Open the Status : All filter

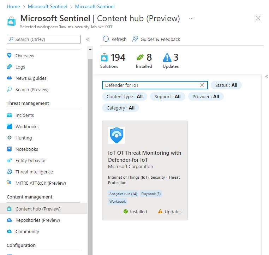point(226,85)
